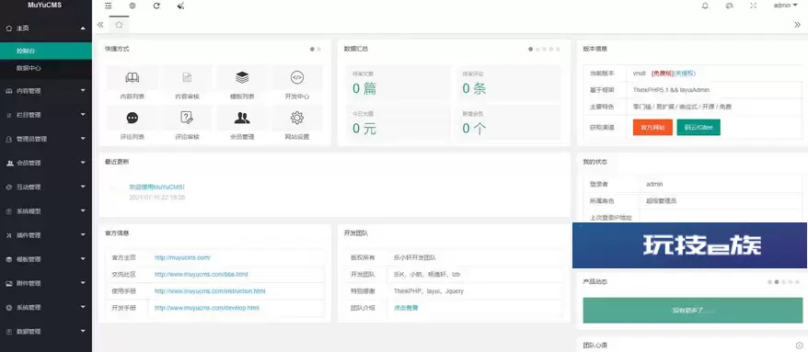Expand the 管理员管理 sidebar arrow
The width and height of the screenshot is (808, 352).
[x=83, y=139]
